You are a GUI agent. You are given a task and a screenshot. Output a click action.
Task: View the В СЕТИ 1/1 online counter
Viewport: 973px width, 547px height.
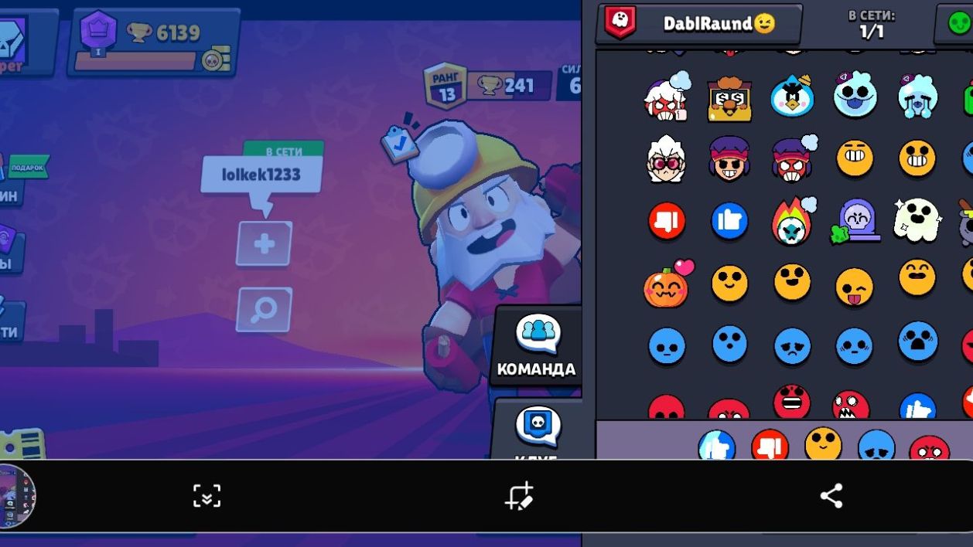click(871, 23)
